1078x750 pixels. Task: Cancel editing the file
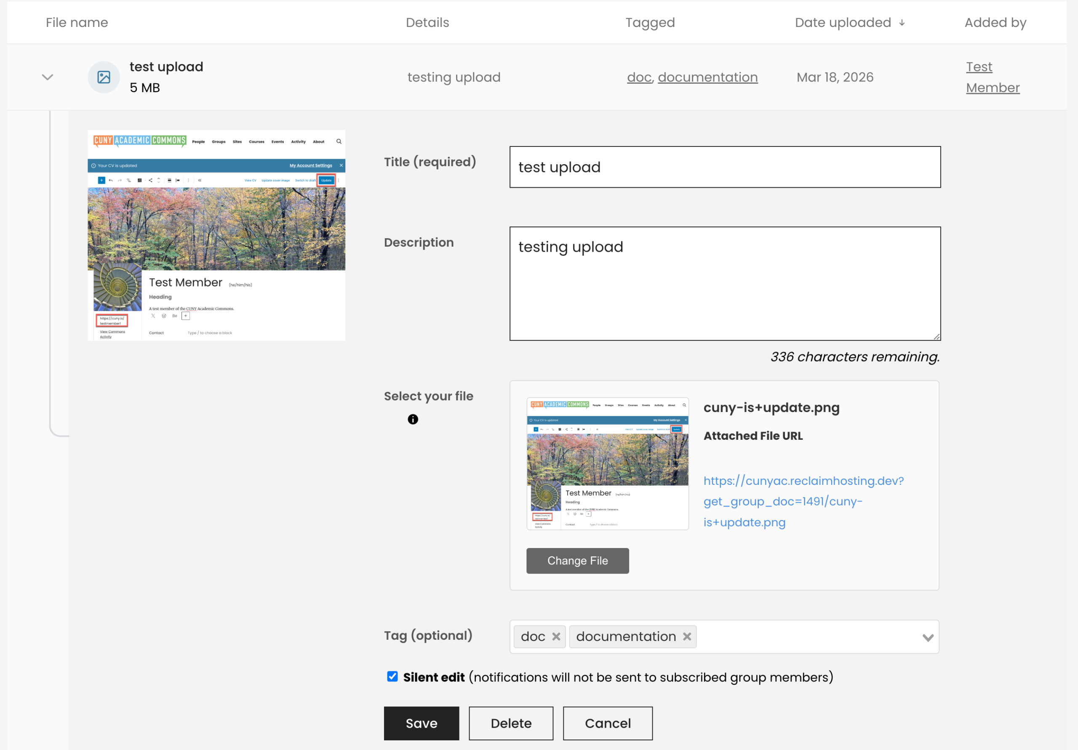pos(608,723)
